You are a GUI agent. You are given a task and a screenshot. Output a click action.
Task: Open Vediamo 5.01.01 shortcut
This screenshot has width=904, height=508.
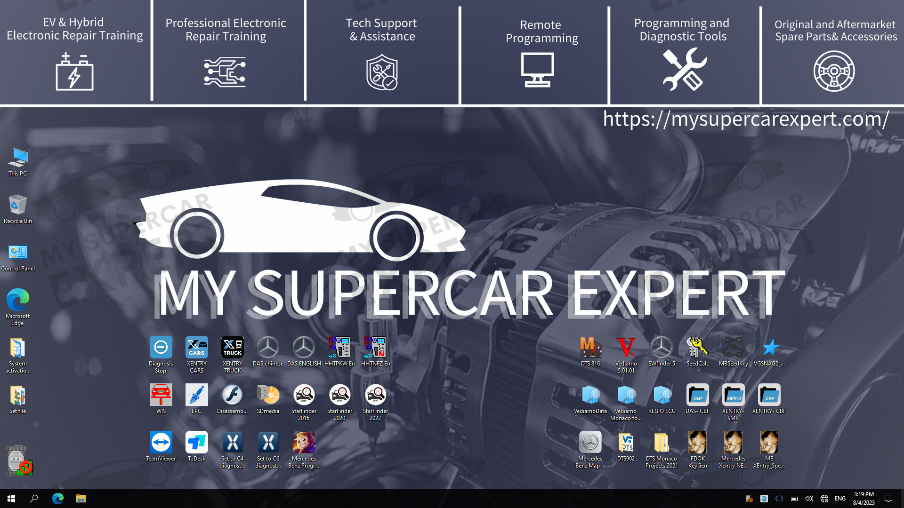[626, 348]
